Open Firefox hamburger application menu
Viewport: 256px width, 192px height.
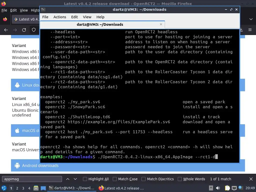click(x=250, y=30)
